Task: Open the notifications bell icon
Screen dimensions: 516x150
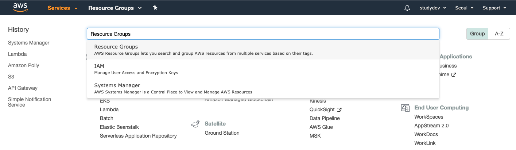Action: [407, 8]
